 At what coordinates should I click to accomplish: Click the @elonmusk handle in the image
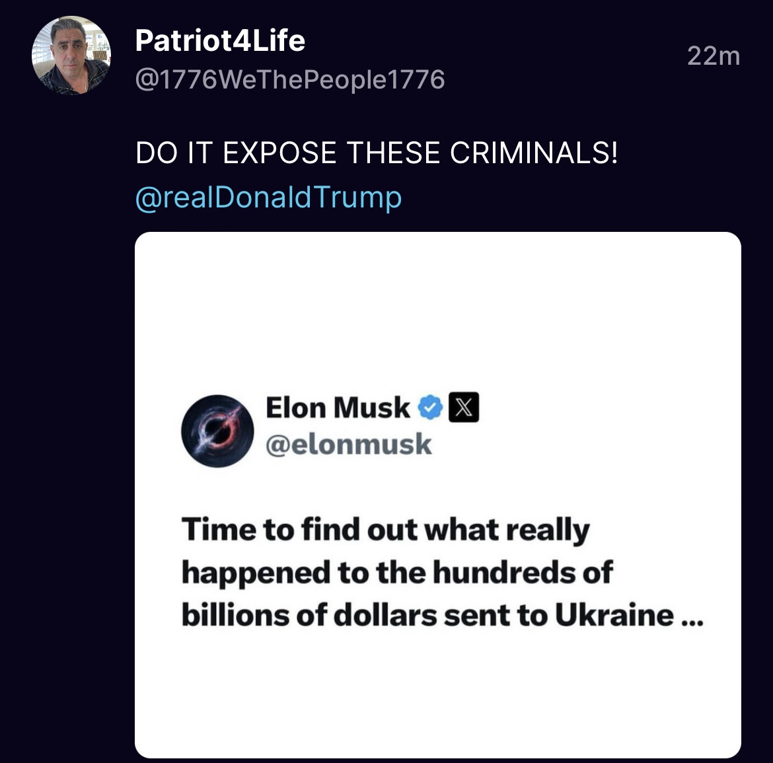[348, 445]
